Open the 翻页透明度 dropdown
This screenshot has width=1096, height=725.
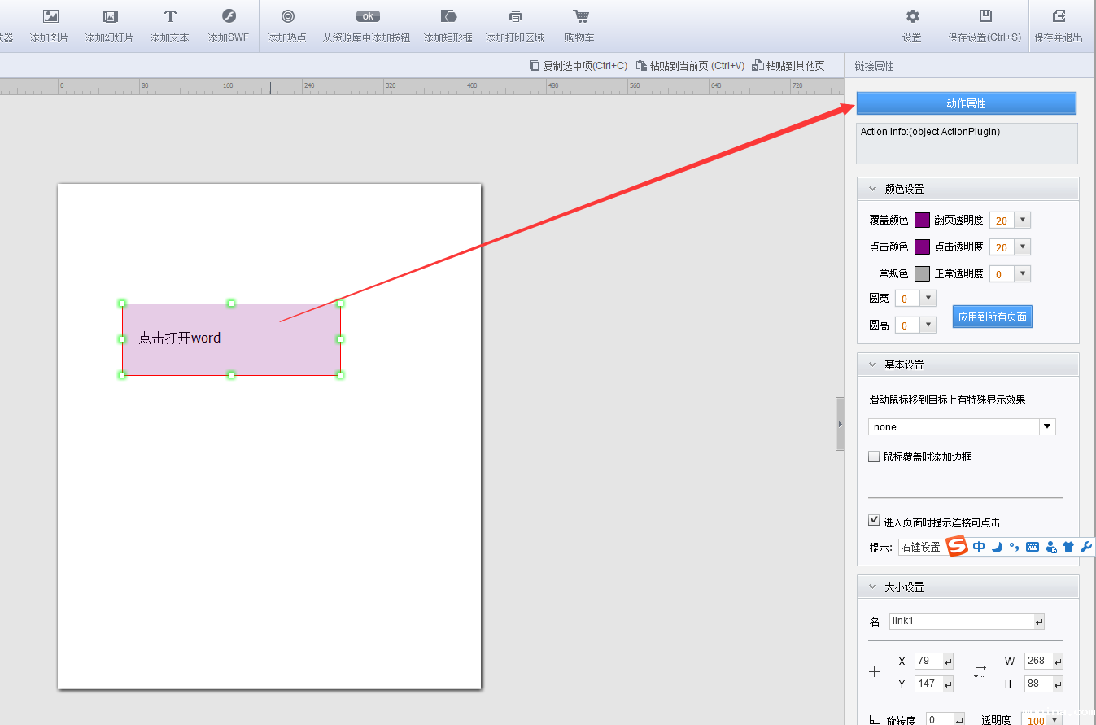tap(1023, 221)
